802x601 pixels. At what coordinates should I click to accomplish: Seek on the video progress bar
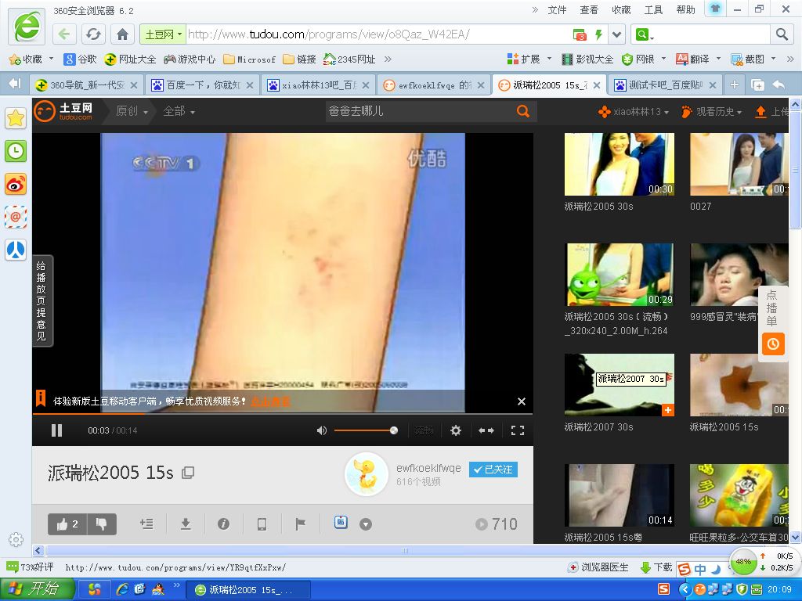pos(282,413)
